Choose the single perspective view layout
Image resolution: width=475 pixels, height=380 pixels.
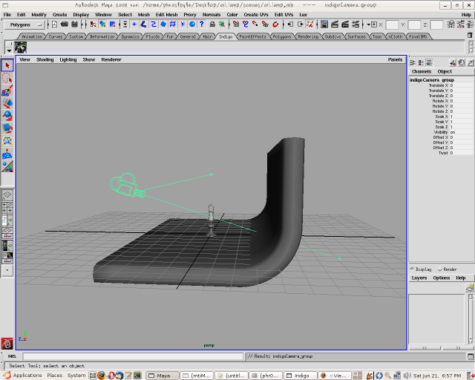point(7,196)
